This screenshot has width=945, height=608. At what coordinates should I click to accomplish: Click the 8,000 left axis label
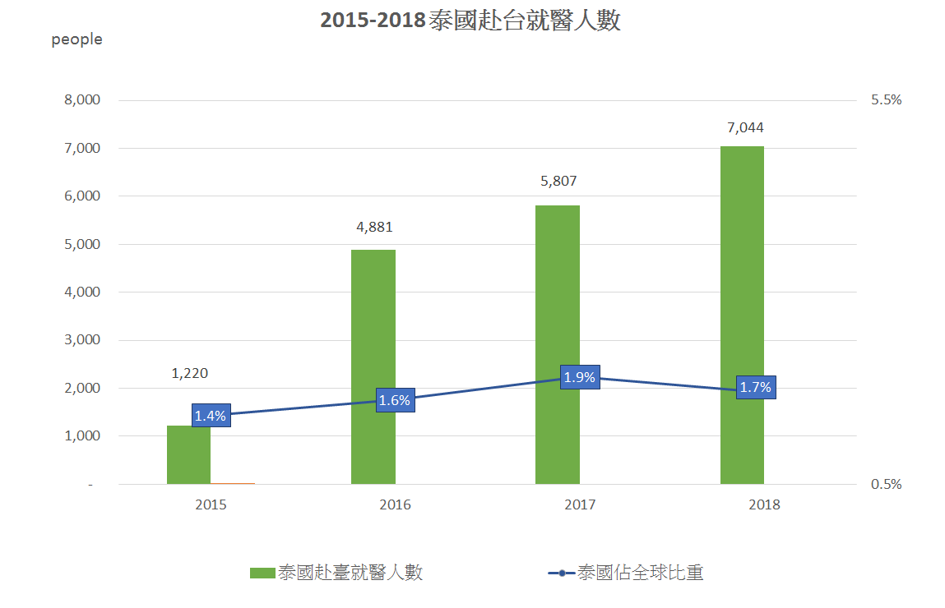[82, 100]
